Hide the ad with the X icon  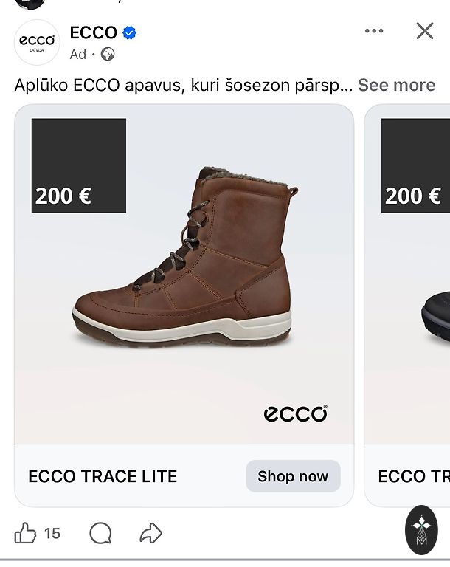pos(425,31)
